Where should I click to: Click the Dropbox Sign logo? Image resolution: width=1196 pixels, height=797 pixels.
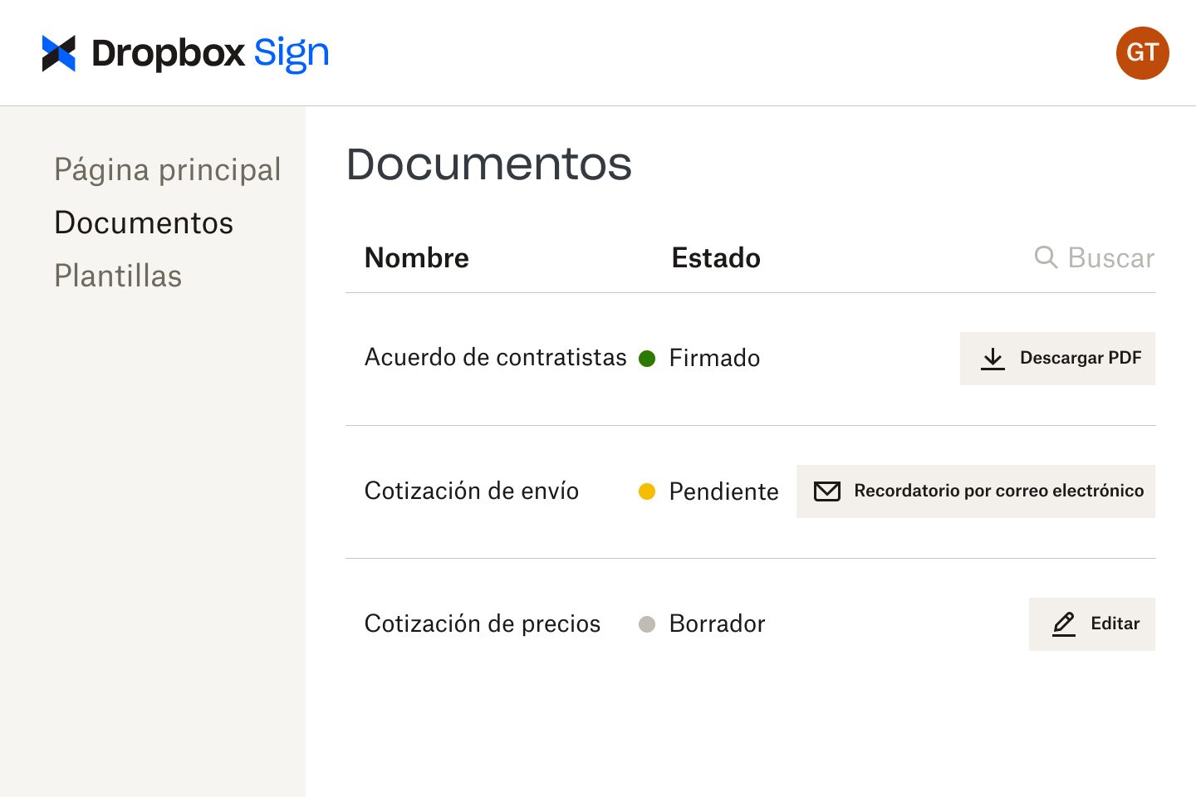[184, 52]
